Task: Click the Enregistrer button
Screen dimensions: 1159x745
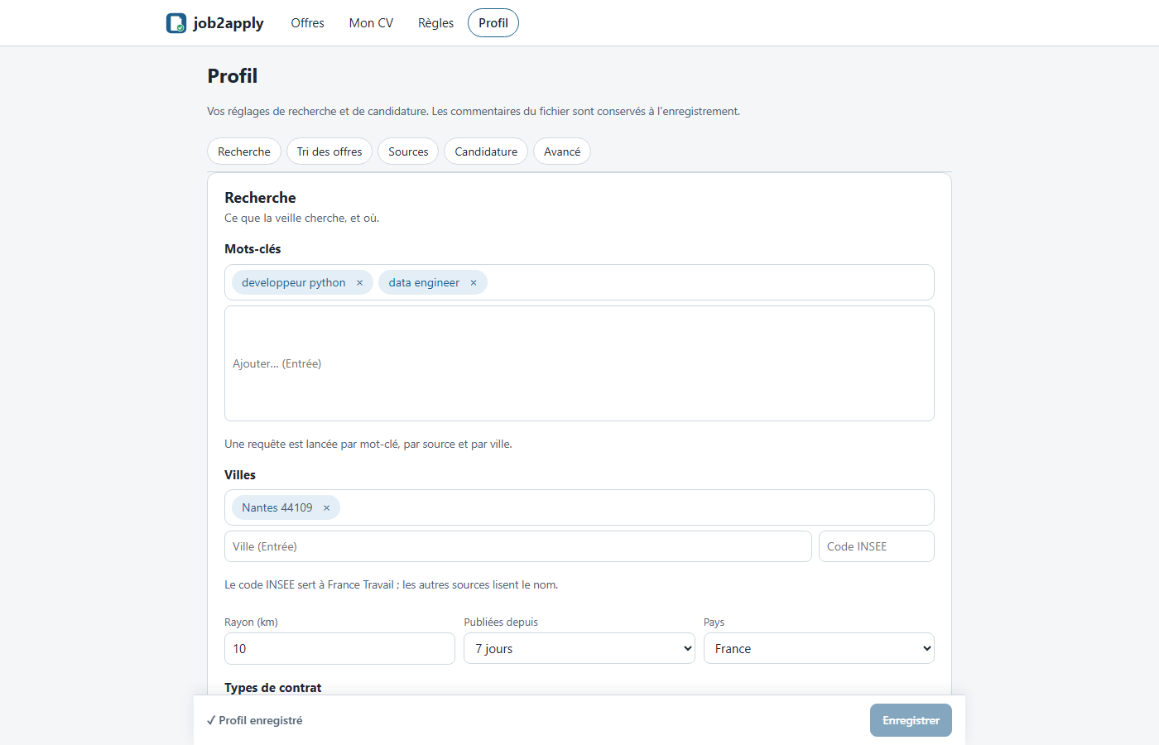Action: pyautogui.click(x=911, y=720)
